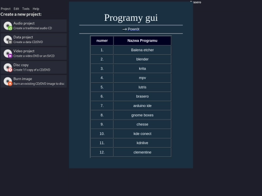Start a new Video project

click(x=33, y=53)
